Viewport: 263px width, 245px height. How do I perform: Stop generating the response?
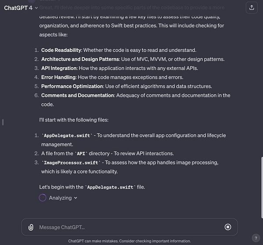pos(228,227)
